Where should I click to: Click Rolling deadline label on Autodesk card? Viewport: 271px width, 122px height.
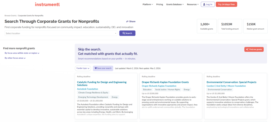(84, 77)
